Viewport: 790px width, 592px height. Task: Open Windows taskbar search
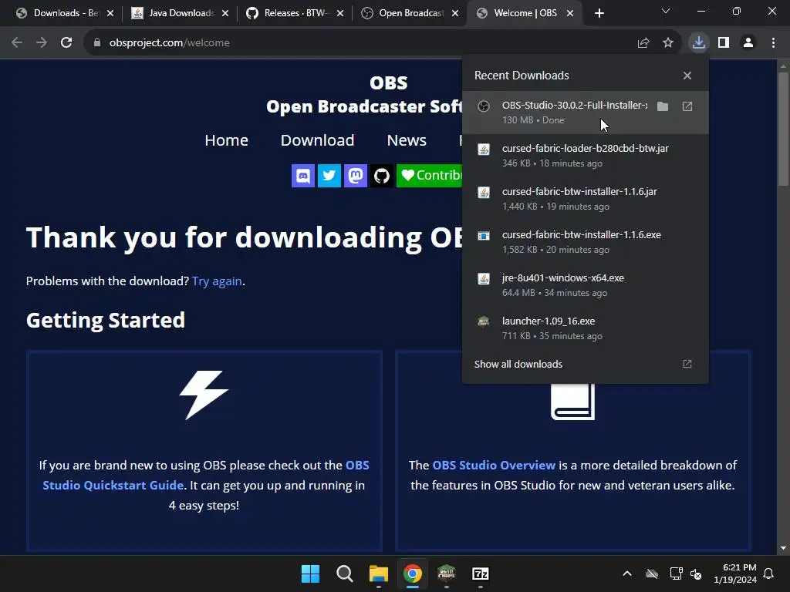click(345, 573)
